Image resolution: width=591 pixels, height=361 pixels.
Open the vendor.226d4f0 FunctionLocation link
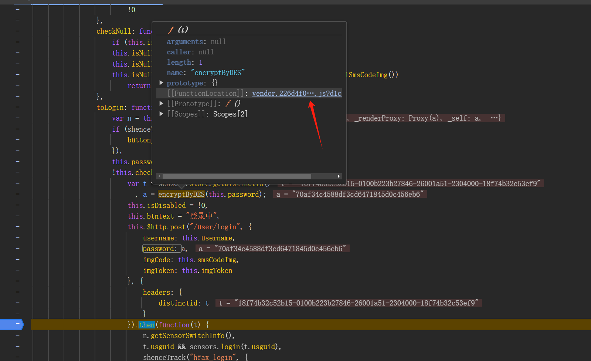coord(297,93)
